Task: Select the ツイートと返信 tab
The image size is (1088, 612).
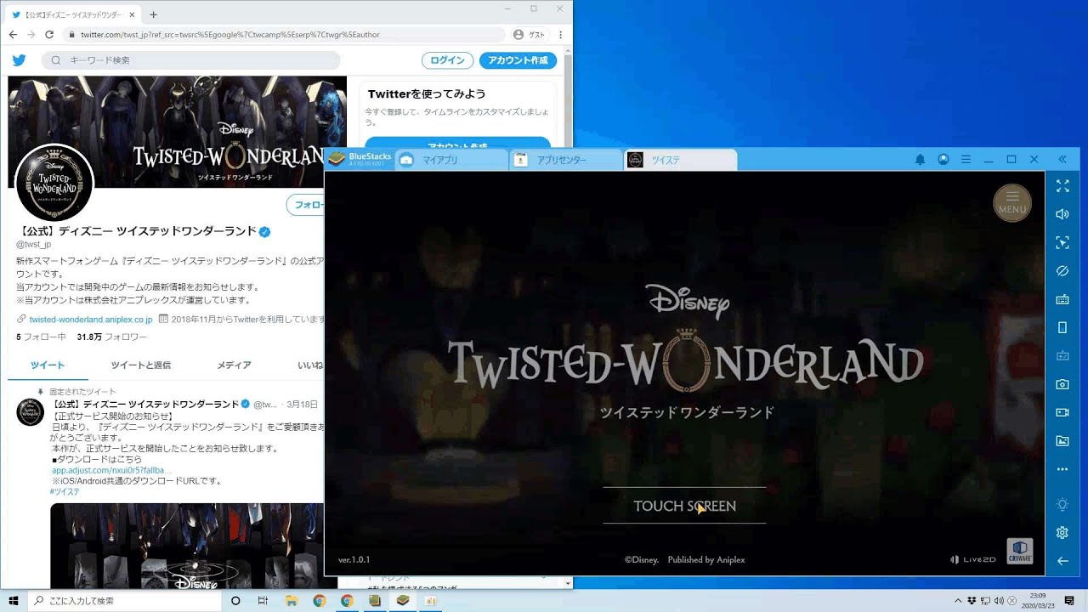Action: 140,365
